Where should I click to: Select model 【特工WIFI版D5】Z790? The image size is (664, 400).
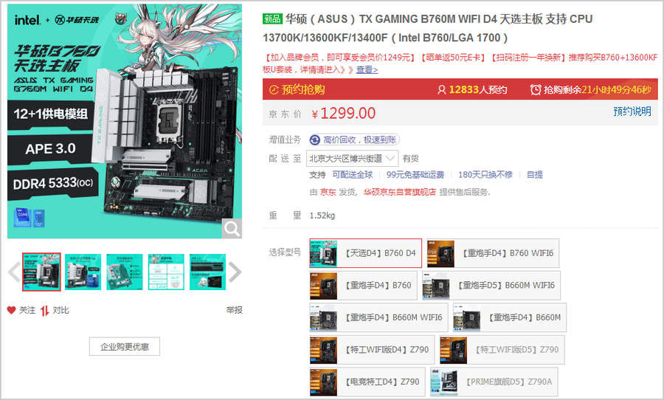click(x=502, y=350)
